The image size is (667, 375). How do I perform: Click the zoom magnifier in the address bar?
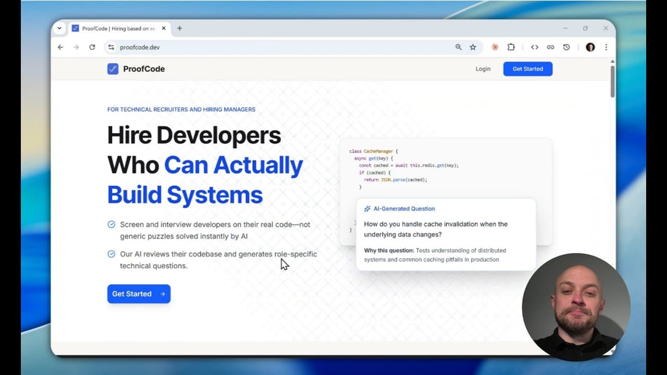(x=457, y=47)
